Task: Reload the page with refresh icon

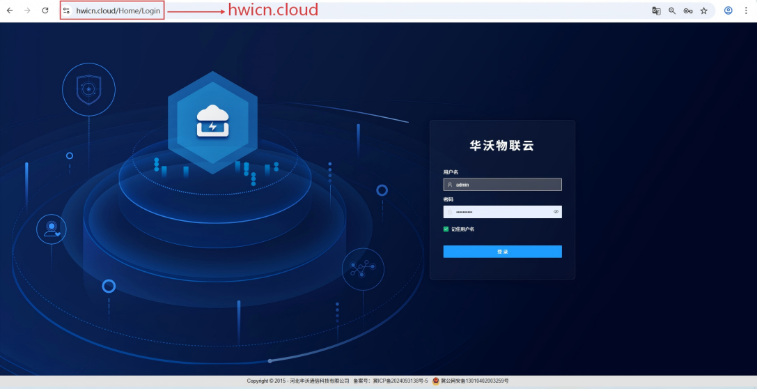Action: [45, 10]
